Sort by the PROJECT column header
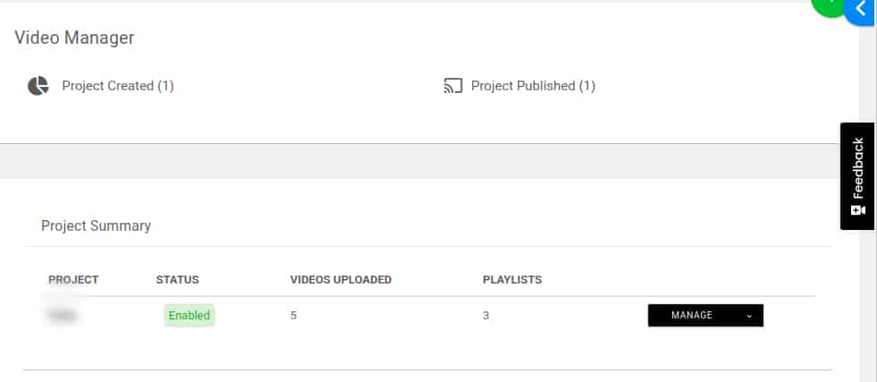Image resolution: width=877 pixels, height=382 pixels. (73, 280)
